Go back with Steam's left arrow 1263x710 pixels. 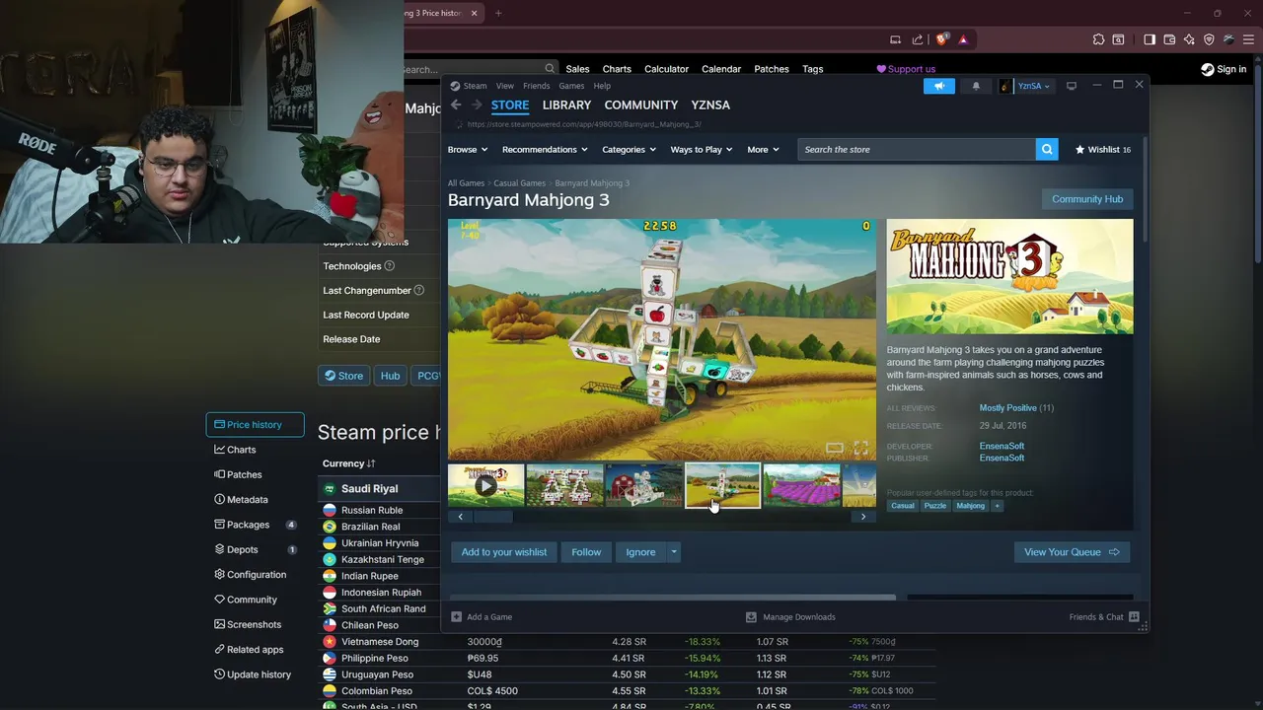456,105
